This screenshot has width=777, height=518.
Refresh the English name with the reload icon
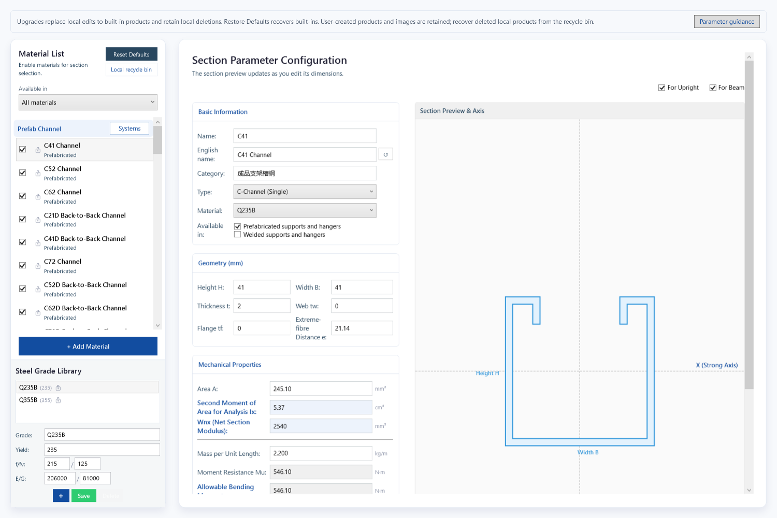point(386,154)
